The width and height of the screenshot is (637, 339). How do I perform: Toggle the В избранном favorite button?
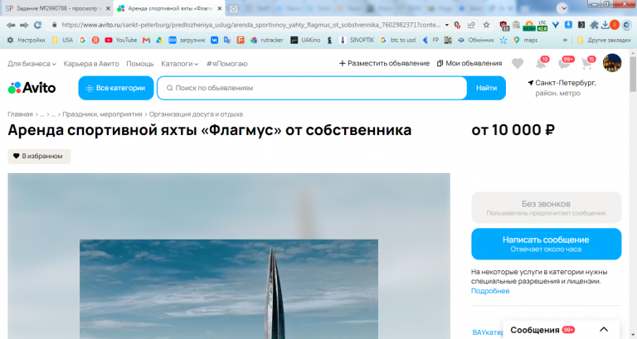(x=39, y=157)
